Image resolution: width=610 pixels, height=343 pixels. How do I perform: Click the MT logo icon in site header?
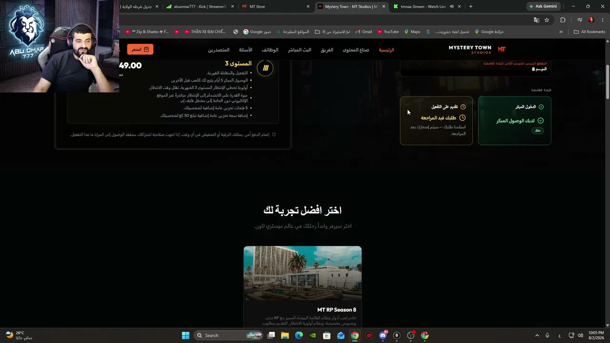[501, 50]
